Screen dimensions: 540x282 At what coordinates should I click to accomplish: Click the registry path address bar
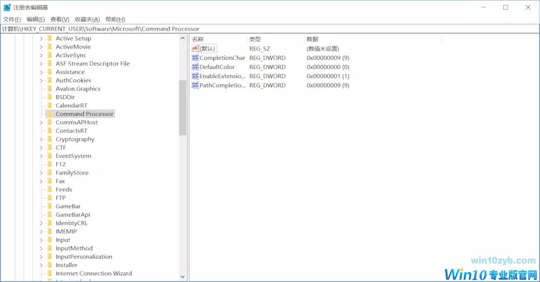[270, 29]
